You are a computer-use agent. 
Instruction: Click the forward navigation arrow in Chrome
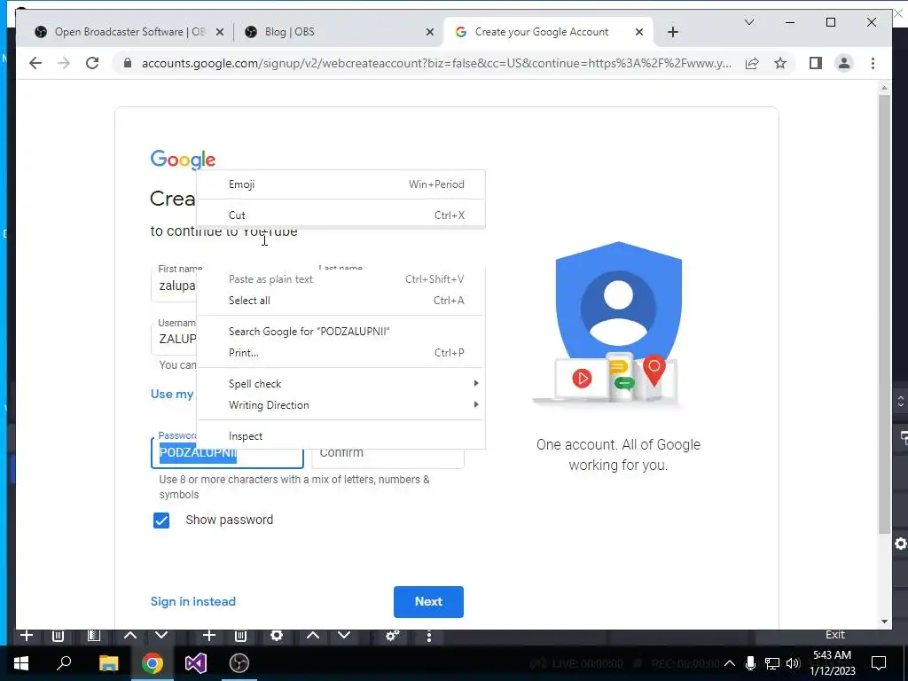click(x=64, y=63)
